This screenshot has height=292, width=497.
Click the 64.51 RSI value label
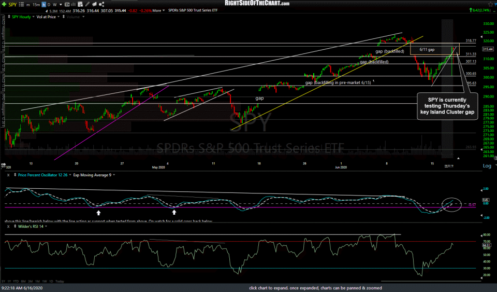487,245
